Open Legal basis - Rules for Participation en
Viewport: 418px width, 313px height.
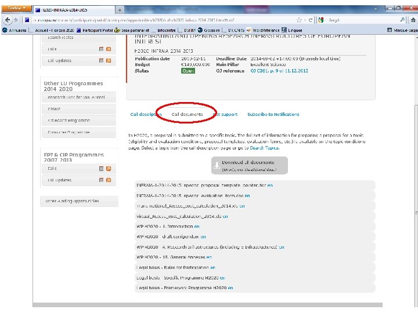point(212,267)
